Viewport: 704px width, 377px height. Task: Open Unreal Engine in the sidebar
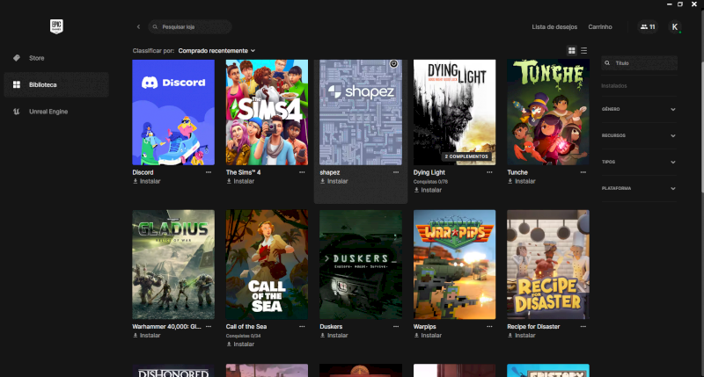(48, 112)
